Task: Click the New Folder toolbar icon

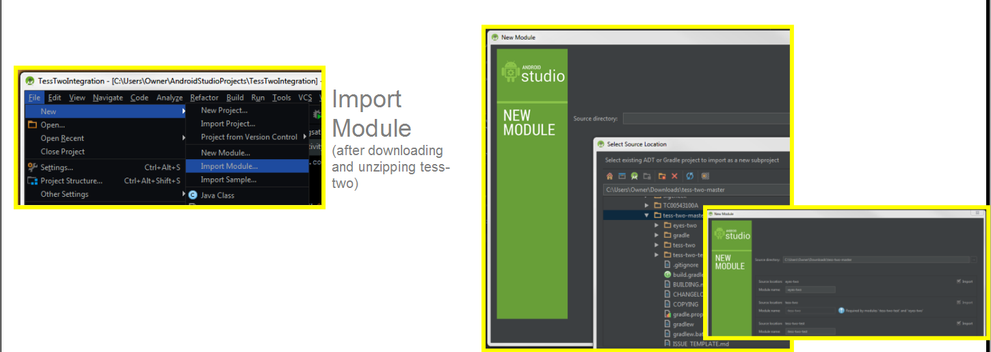Action: point(662,176)
